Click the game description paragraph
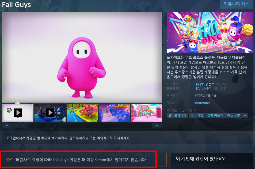 tap(207, 67)
